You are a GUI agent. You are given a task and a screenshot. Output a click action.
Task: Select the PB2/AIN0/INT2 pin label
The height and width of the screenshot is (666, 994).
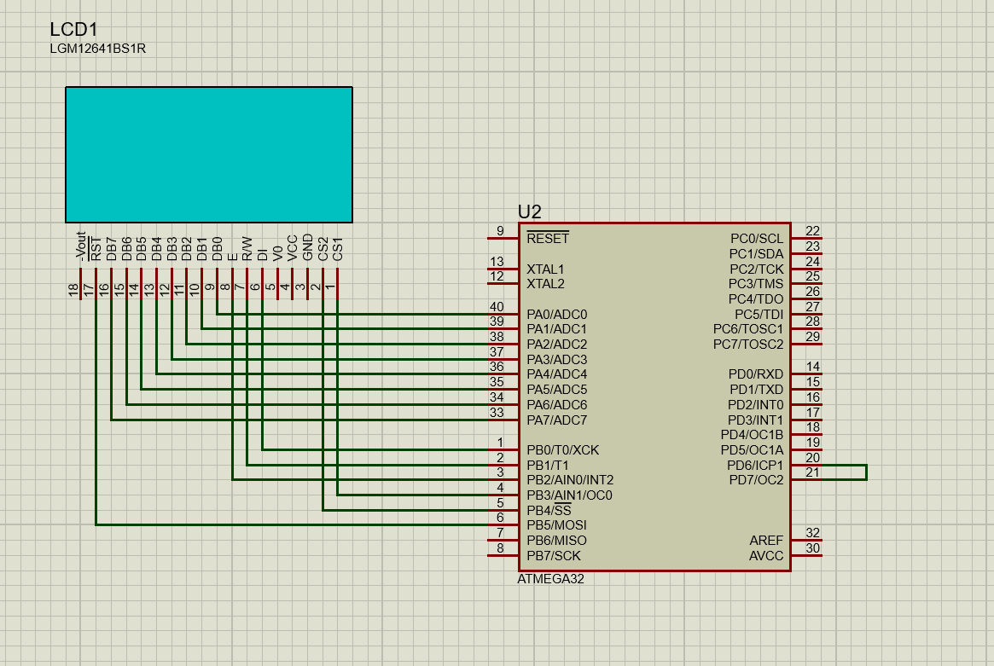(570, 480)
